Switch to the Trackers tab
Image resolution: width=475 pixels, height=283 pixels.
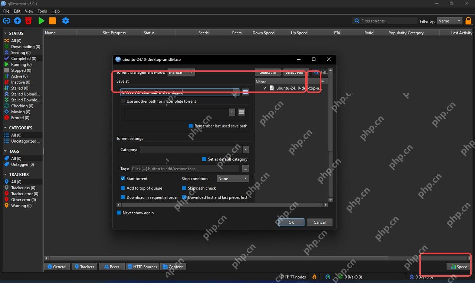85,267
